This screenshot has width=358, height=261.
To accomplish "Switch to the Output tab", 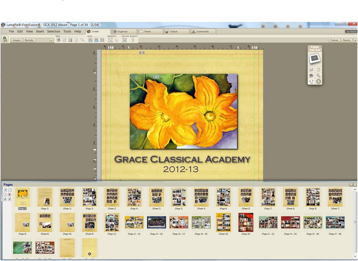I will (173, 31).
